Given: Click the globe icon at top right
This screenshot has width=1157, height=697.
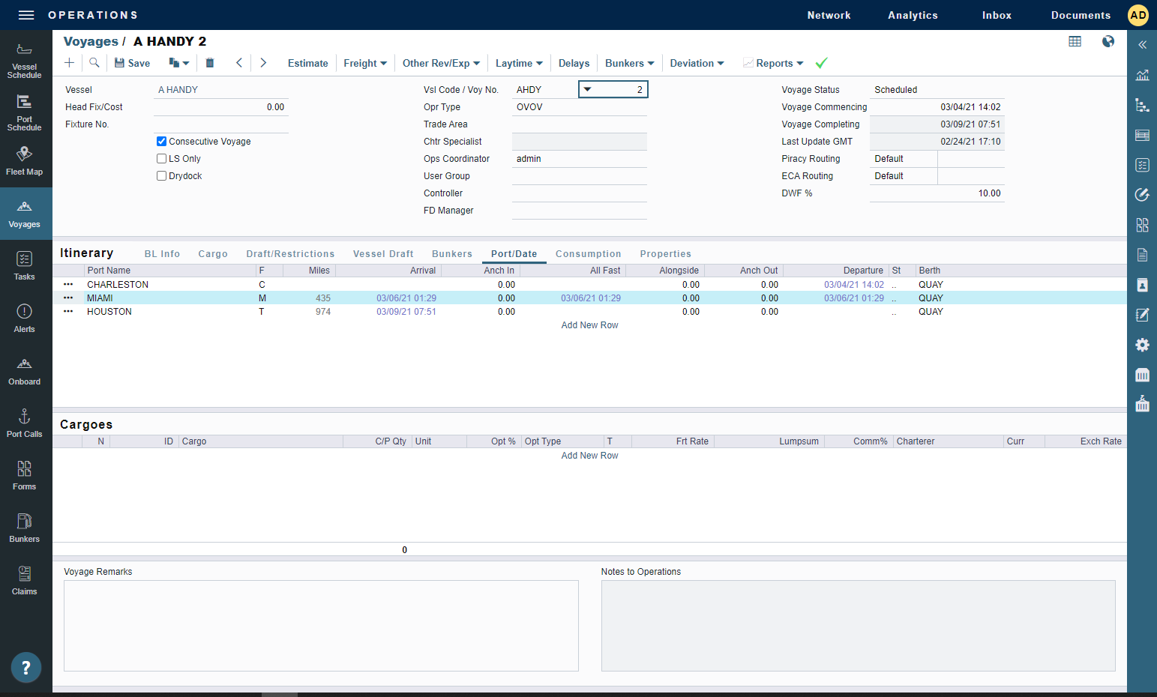Looking at the screenshot, I should (1108, 42).
